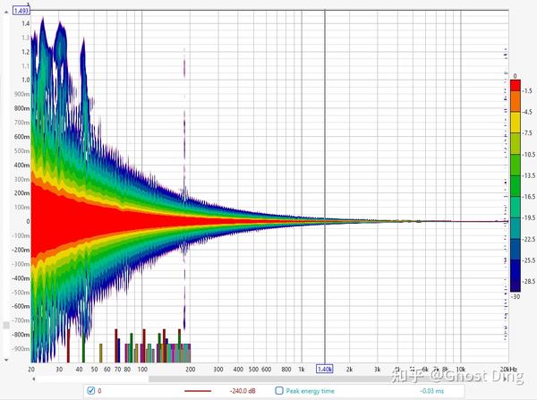
Task: Click the 900m time axis label
Action: 22,94
